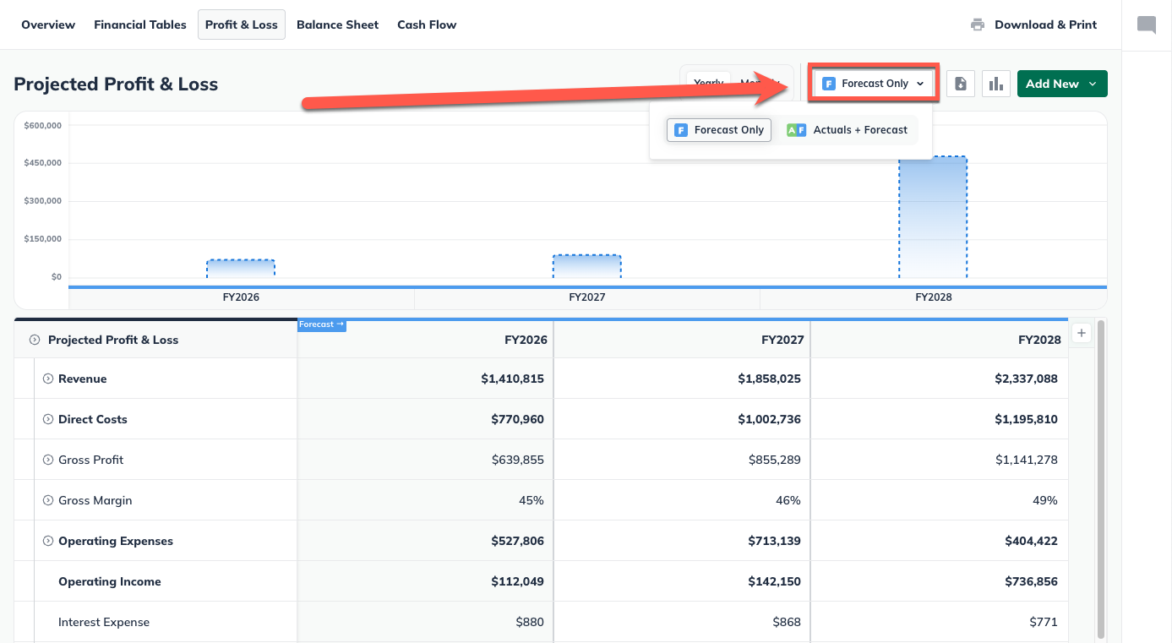Open the Forecast Only dropdown
Viewport: 1172px width, 643px height.
874,84
